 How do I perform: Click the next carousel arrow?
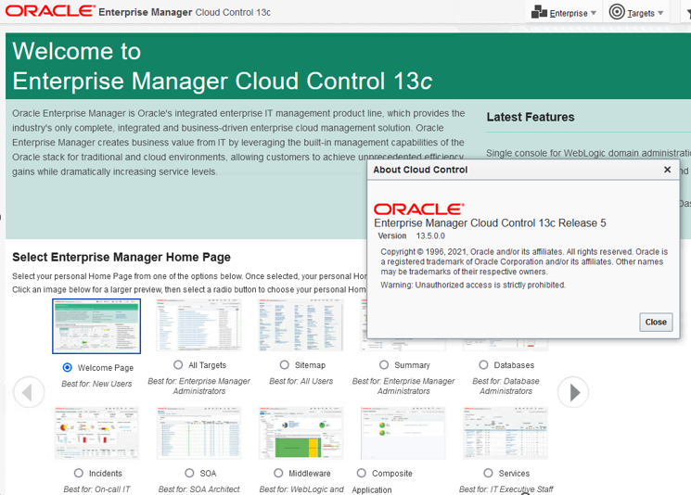pos(573,392)
